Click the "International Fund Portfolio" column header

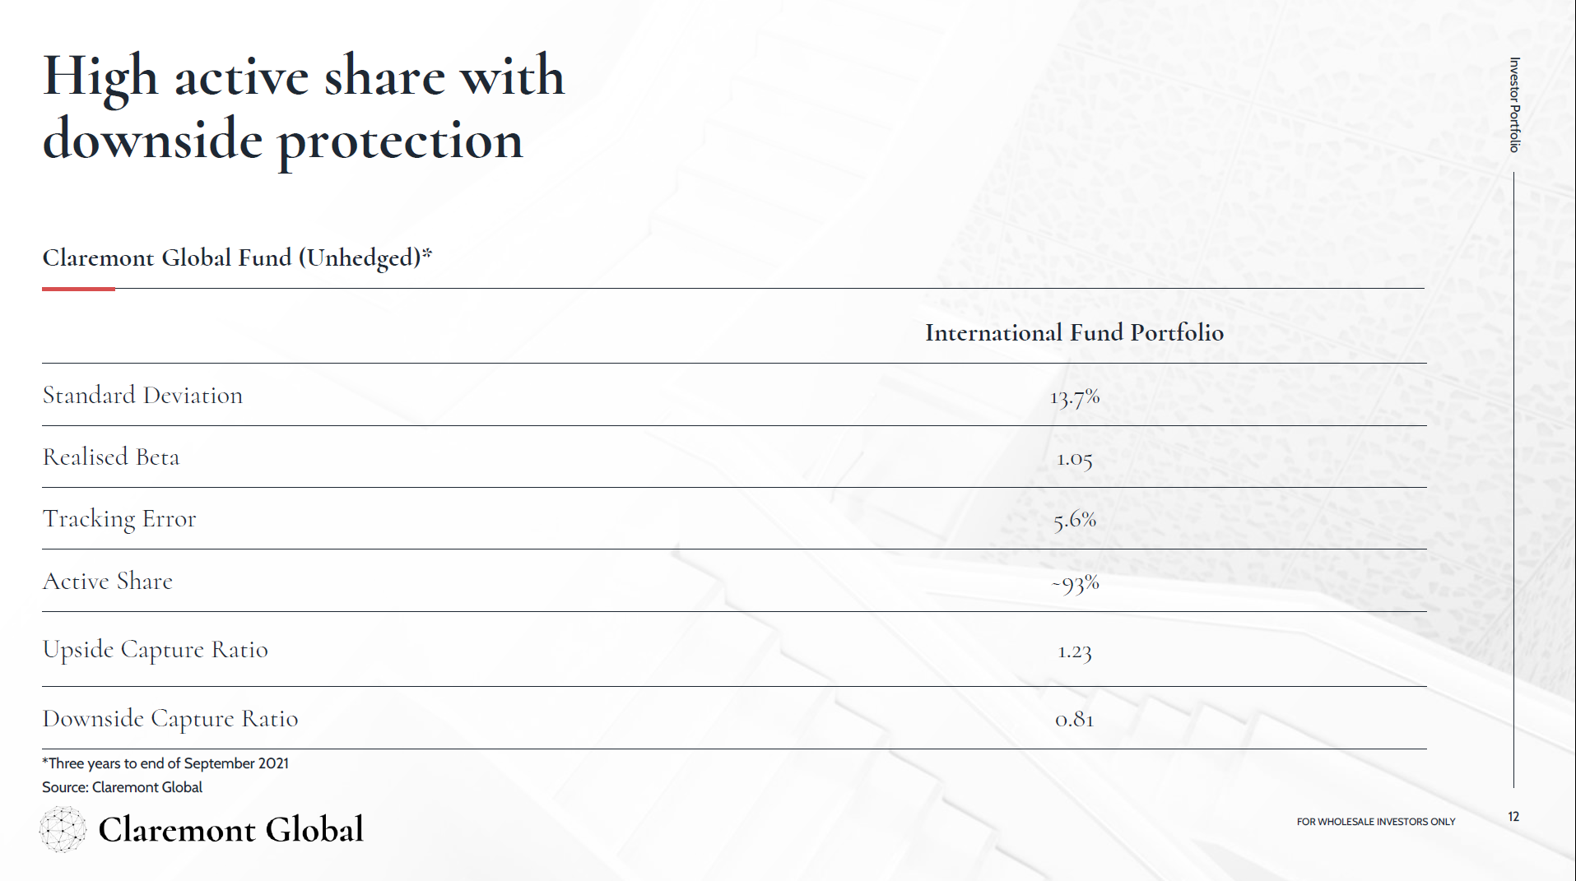(1074, 332)
